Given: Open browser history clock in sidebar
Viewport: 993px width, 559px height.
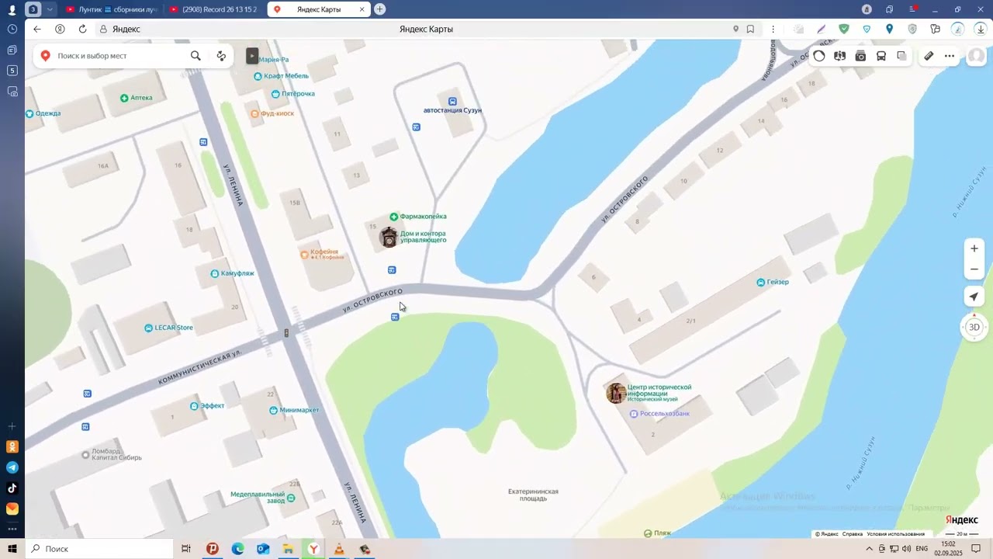Looking at the screenshot, I should coord(12,29).
